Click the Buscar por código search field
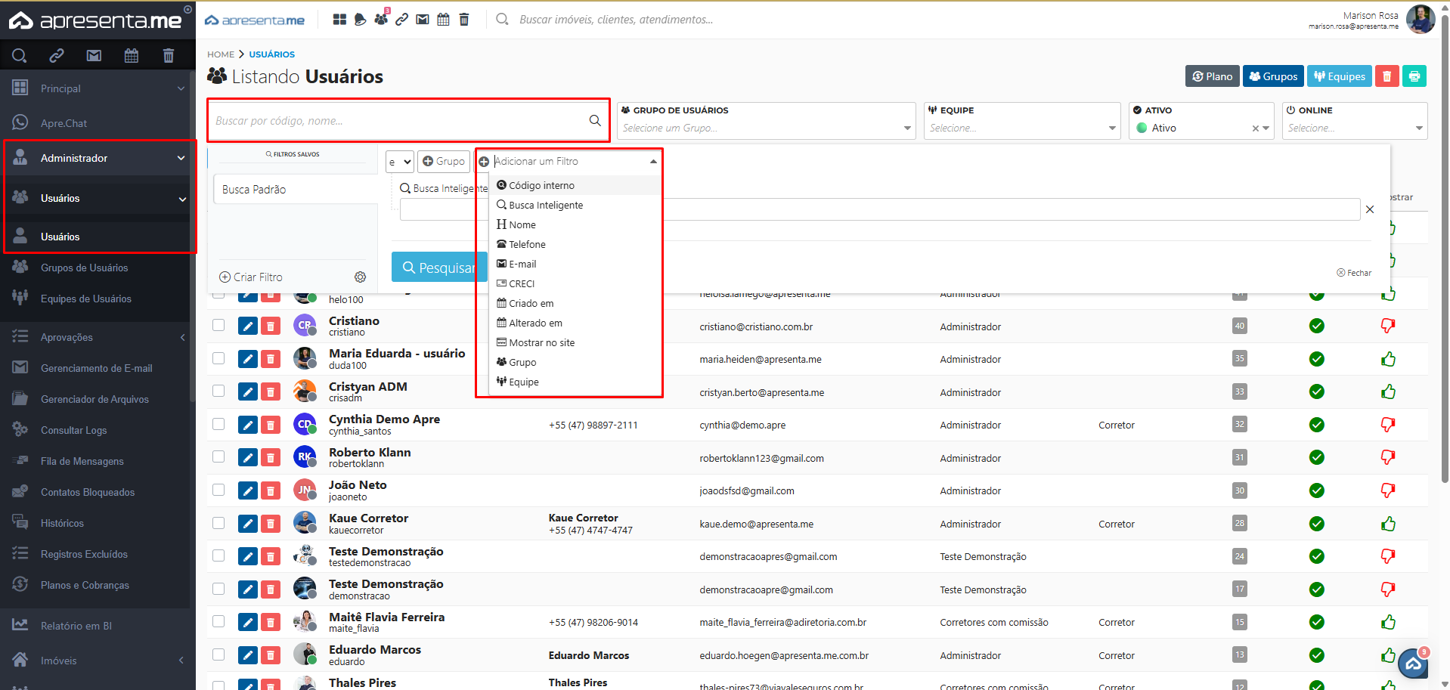1450x690 pixels. 399,121
